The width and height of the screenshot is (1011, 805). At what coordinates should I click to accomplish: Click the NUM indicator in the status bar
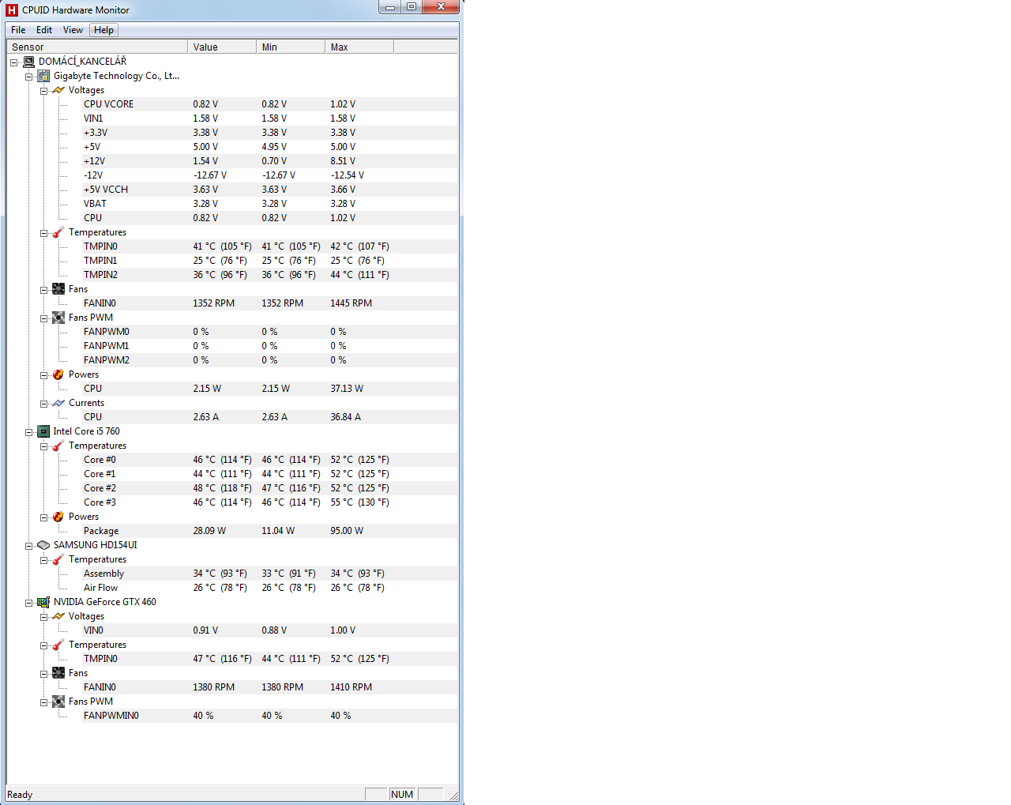[402, 795]
